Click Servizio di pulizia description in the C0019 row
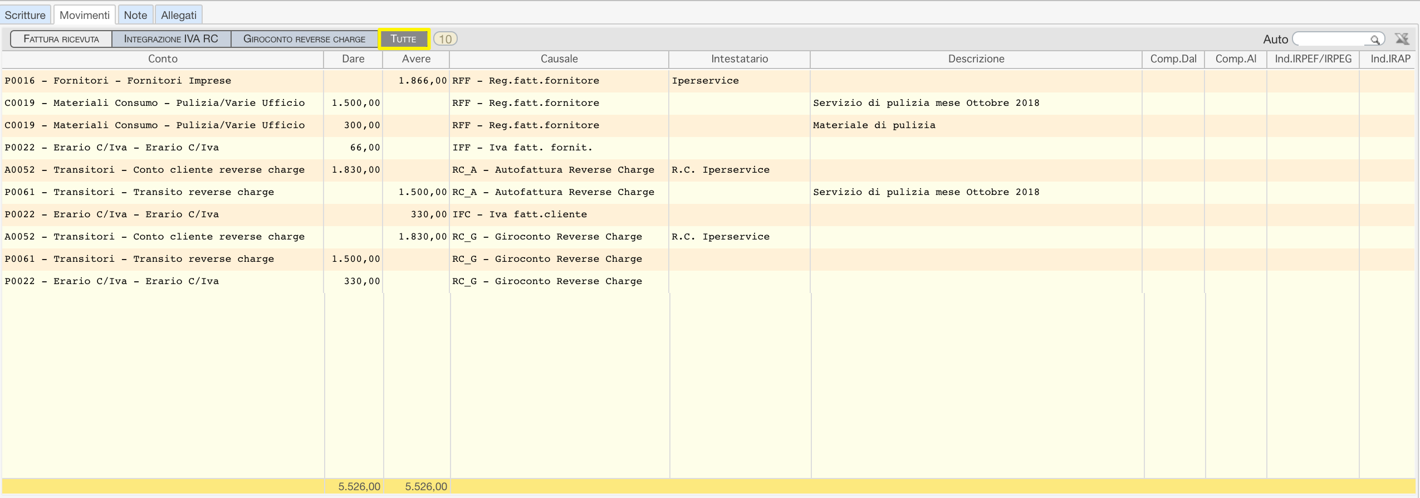1420x498 pixels. (x=926, y=103)
